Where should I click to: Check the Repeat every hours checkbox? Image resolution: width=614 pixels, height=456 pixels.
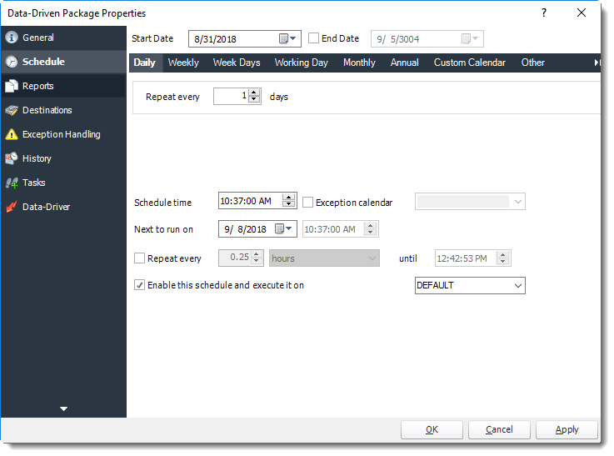[139, 258]
